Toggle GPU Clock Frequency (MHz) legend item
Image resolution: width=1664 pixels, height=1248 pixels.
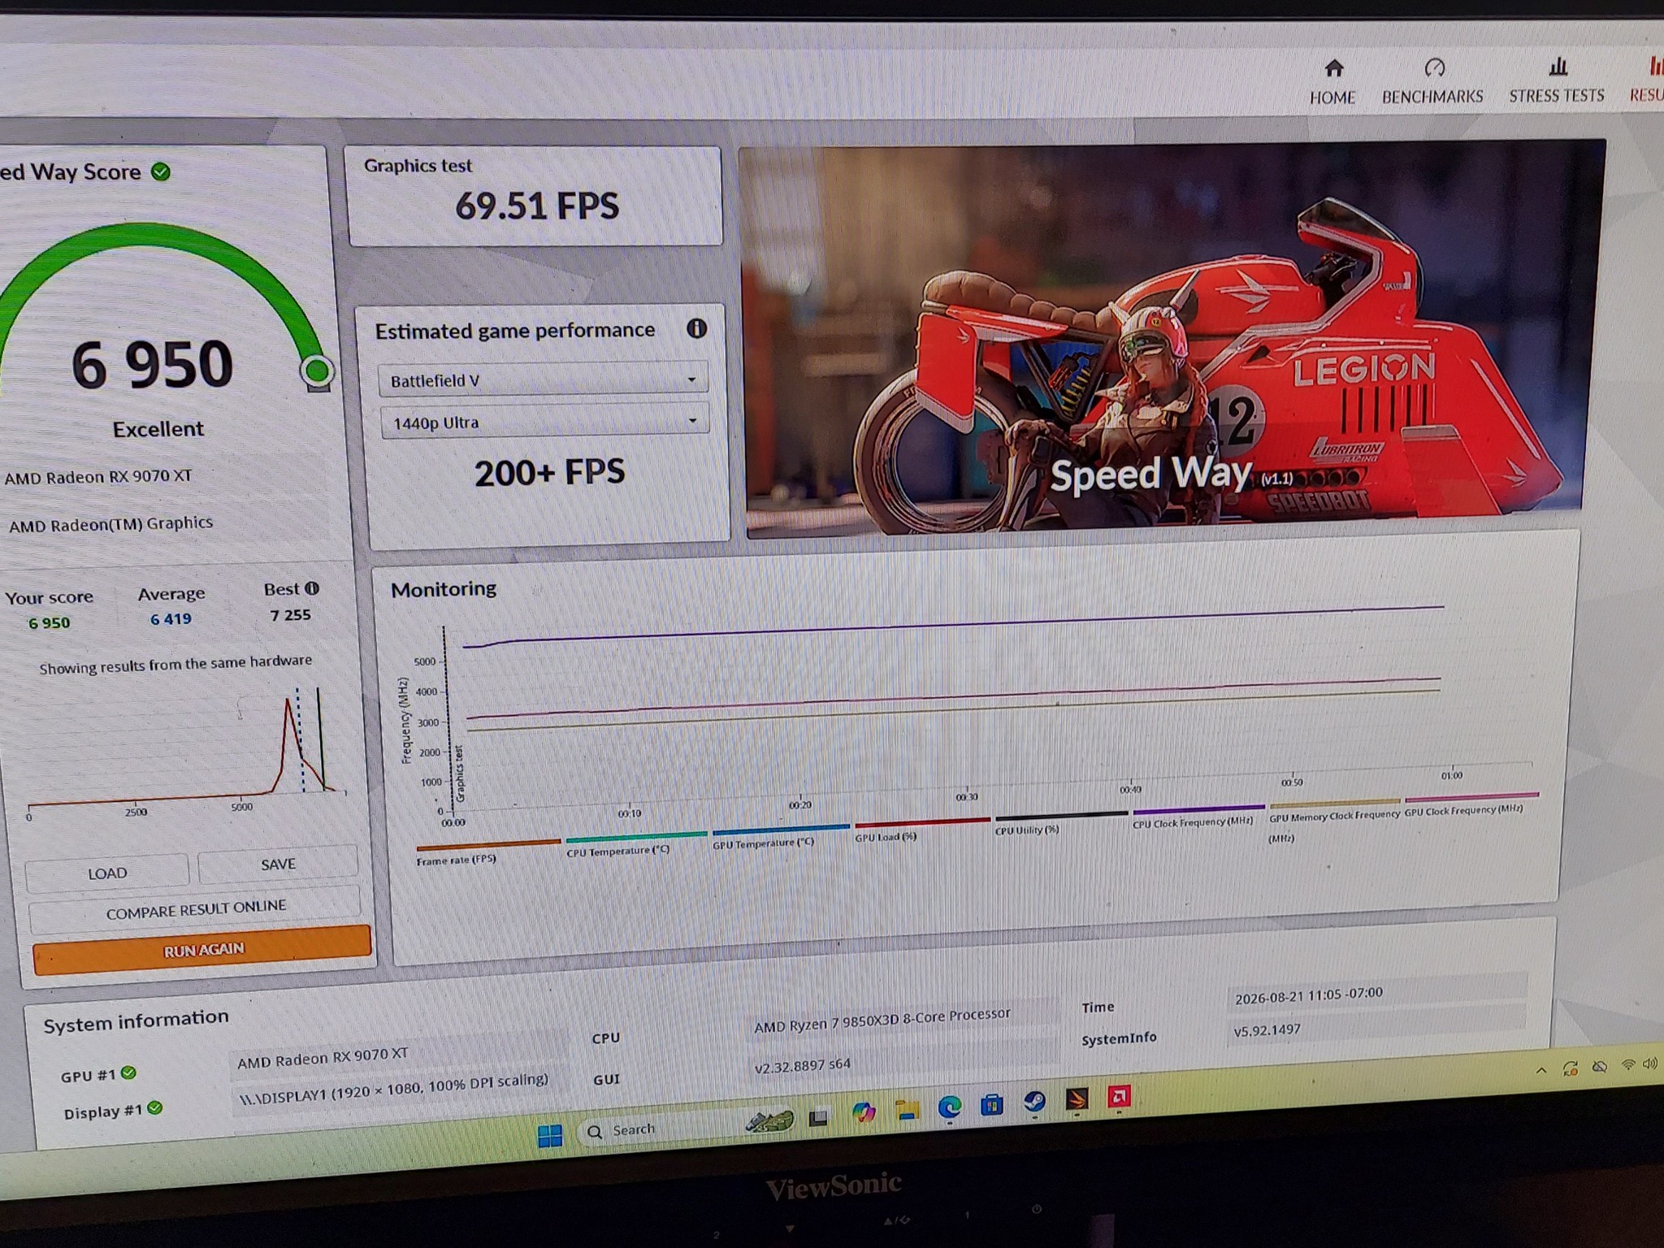(x=1471, y=804)
